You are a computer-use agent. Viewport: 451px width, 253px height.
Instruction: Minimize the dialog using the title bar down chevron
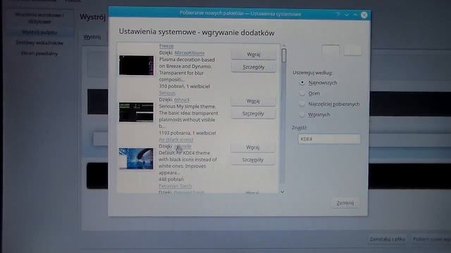[x=347, y=15]
